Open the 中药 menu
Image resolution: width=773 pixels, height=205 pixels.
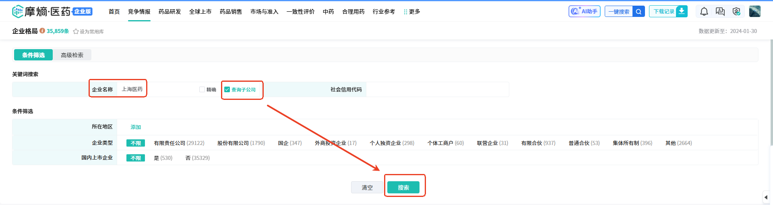click(329, 12)
